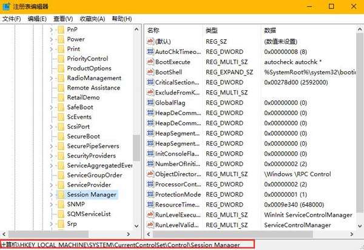Expand the Power key node
This screenshot has height=250, width=364.
(51, 39)
